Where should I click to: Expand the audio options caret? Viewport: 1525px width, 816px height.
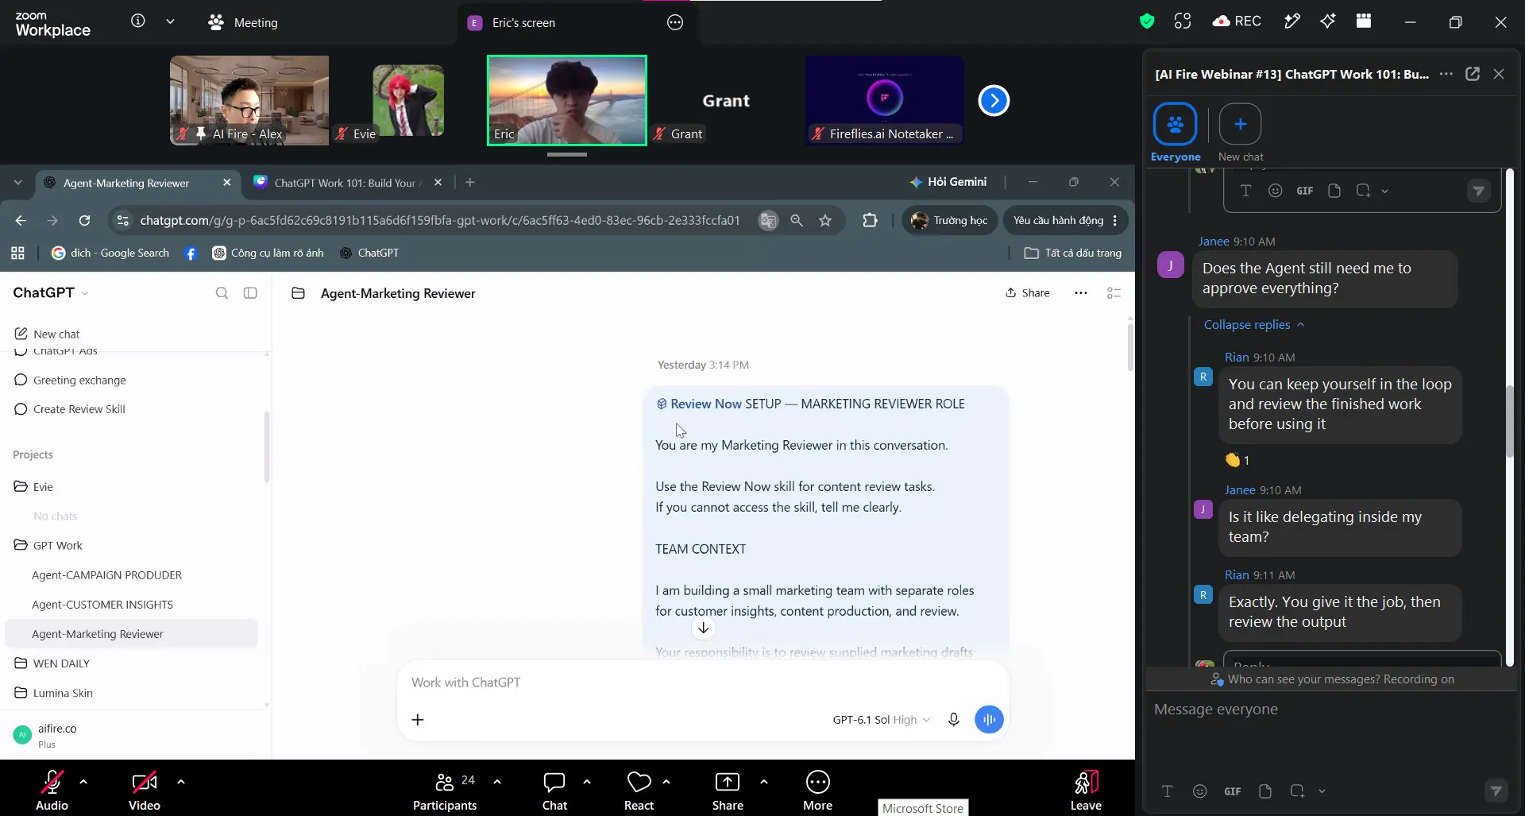point(83,782)
